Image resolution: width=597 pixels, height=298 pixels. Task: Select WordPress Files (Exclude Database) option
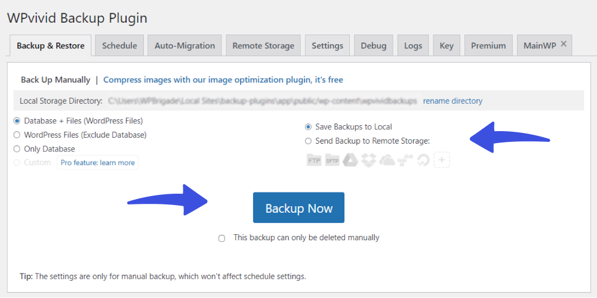(x=17, y=135)
